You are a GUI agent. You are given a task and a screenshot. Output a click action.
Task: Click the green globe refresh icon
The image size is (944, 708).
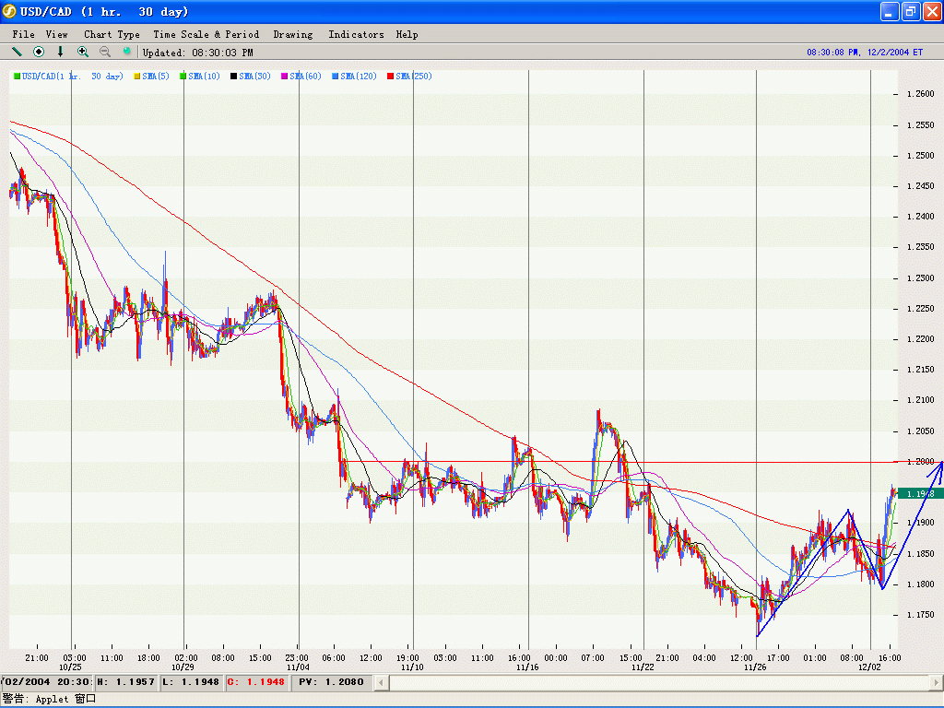click(x=127, y=52)
